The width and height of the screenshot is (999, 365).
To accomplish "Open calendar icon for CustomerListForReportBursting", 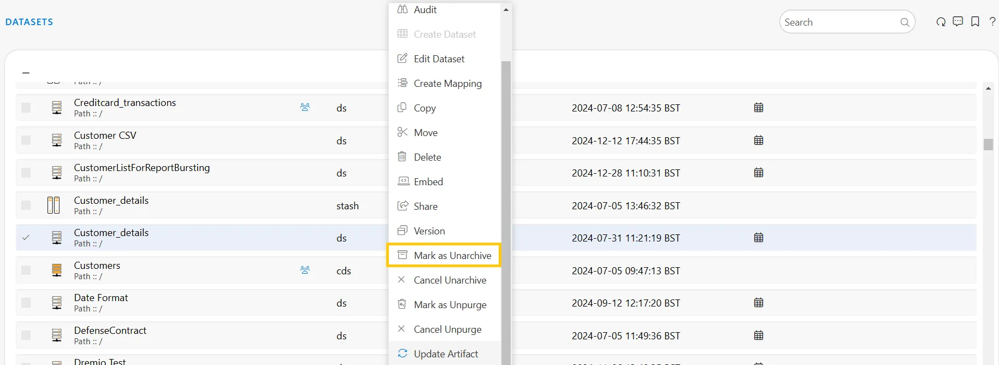I will click(759, 173).
